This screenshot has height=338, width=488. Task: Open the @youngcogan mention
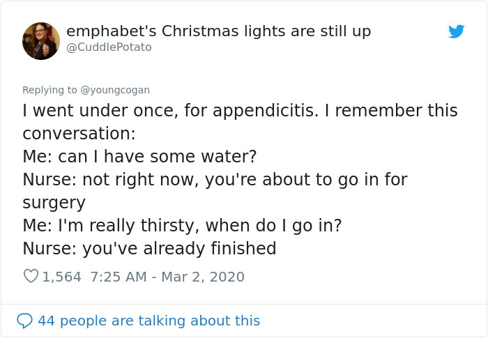pyautogui.click(x=115, y=90)
